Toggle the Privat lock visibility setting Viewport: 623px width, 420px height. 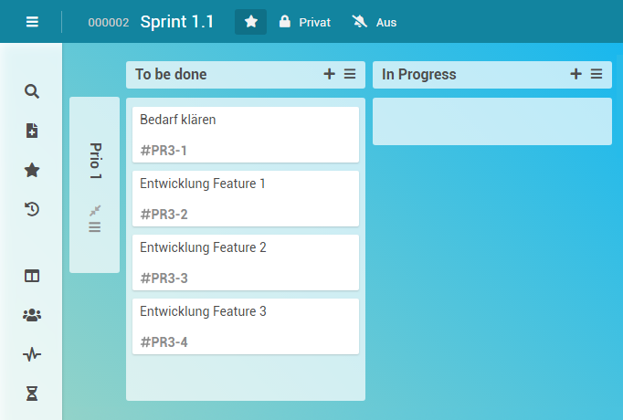304,22
